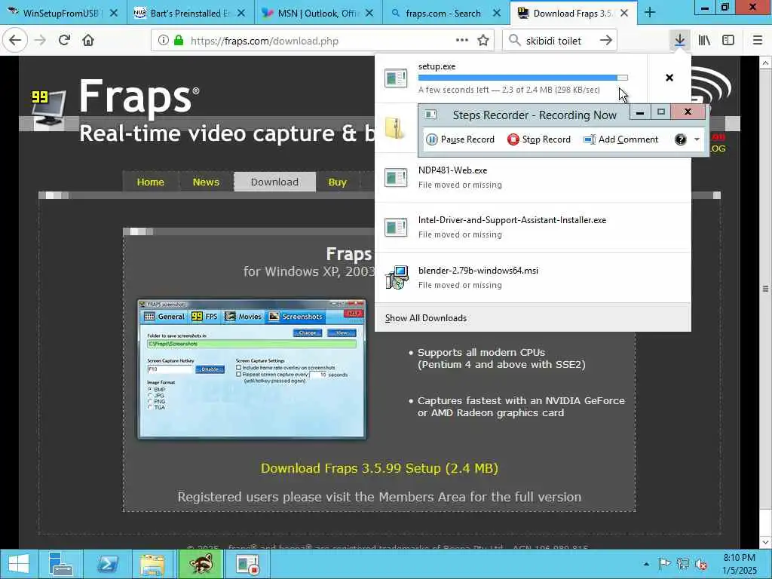
Task: Click the page vertical scrollbar thumb
Action: pos(766,289)
